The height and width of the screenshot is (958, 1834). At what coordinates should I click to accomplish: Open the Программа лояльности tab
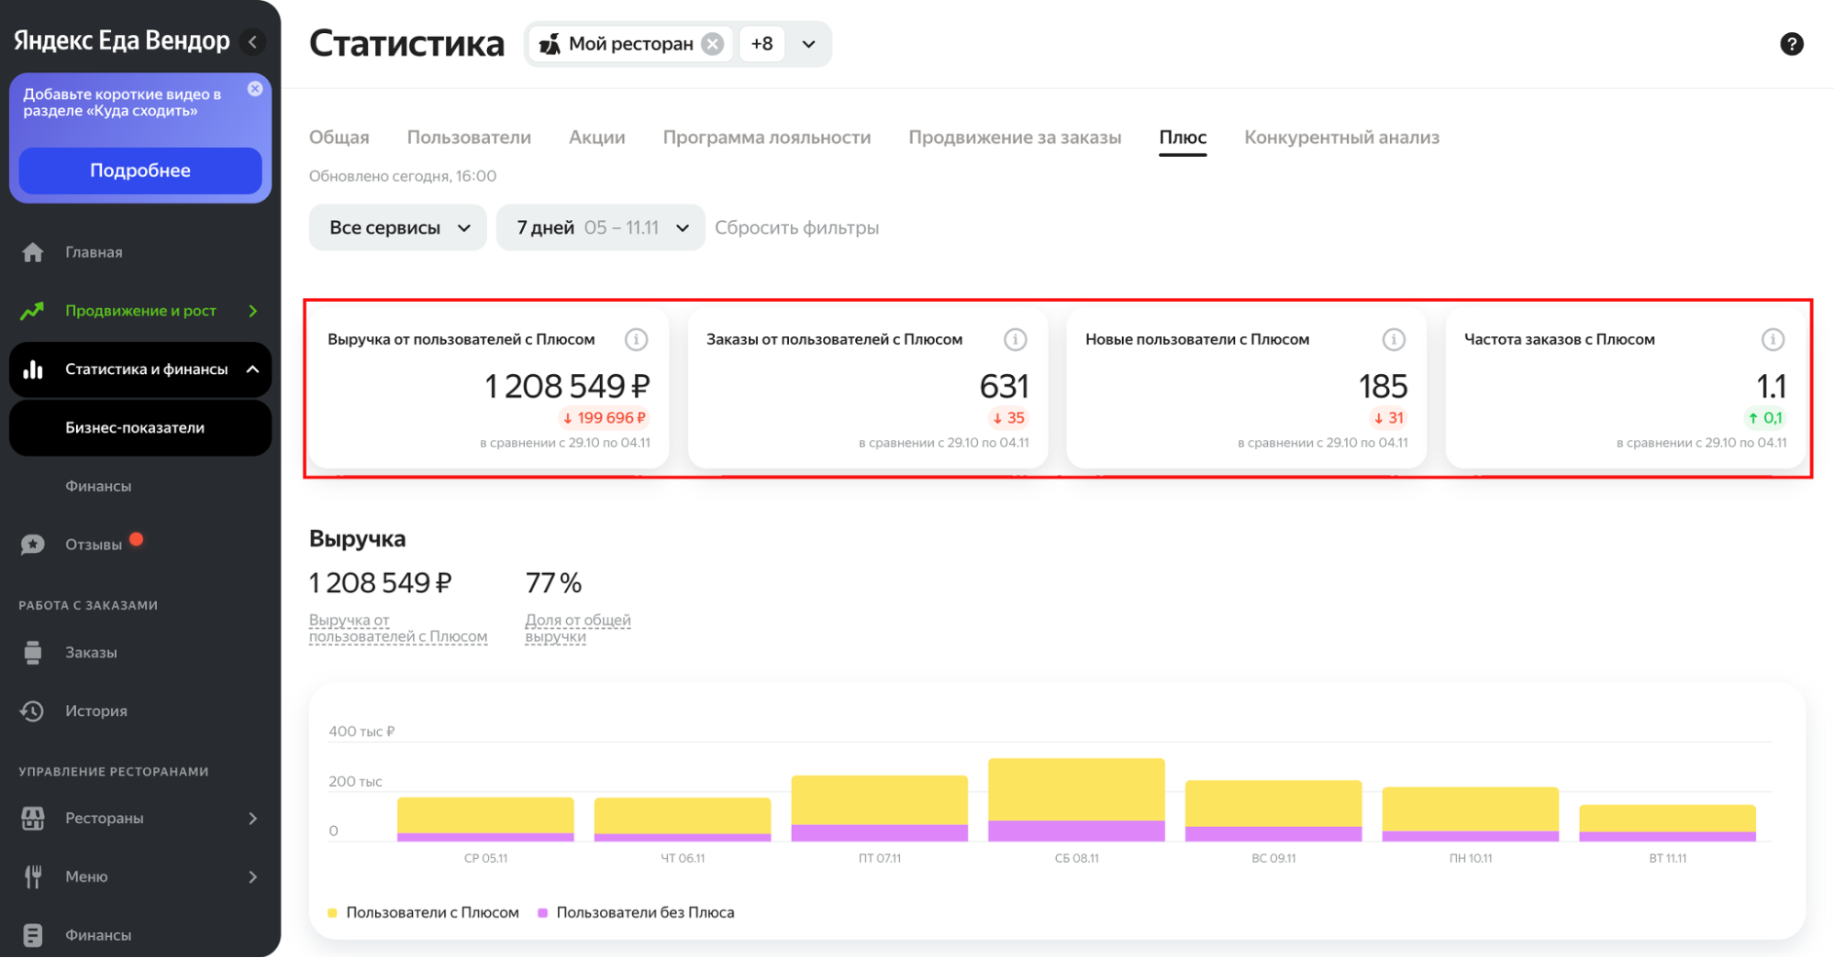click(767, 138)
